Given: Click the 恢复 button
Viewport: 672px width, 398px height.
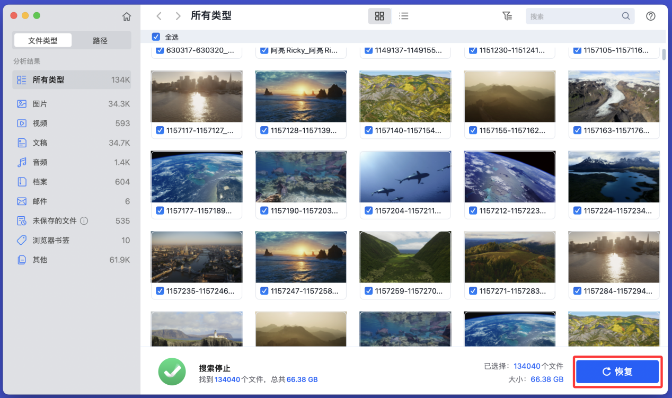Looking at the screenshot, I should pos(617,372).
